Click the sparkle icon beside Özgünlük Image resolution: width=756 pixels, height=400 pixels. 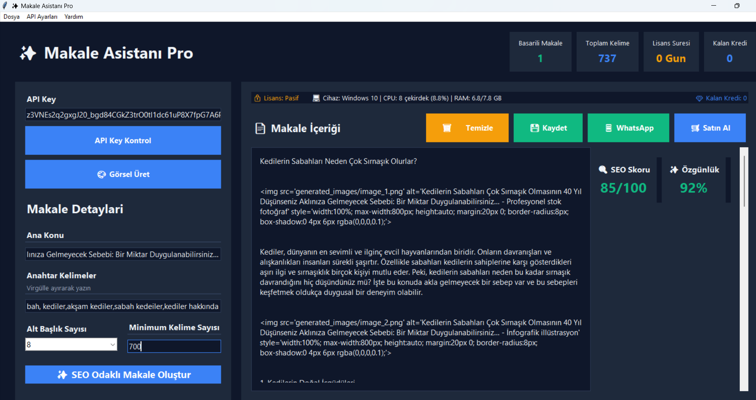pyautogui.click(x=674, y=170)
